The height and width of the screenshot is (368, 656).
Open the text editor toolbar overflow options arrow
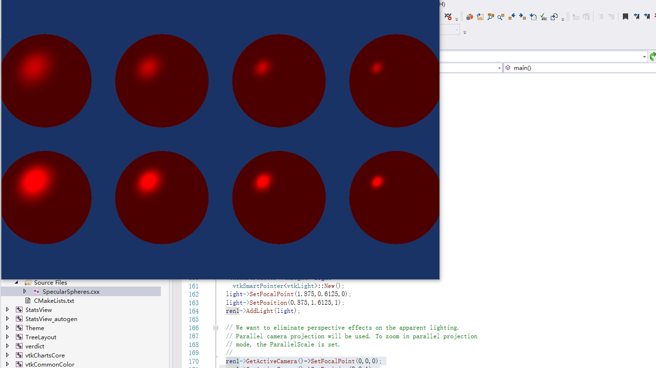coord(563,20)
